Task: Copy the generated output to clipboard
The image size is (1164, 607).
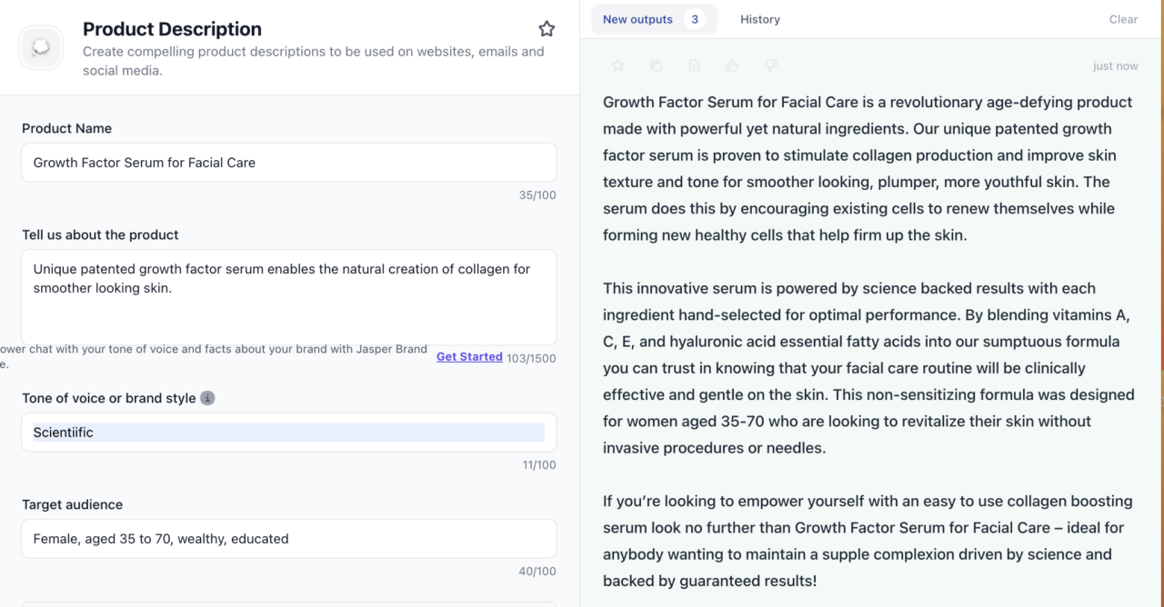Action: coord(656,65)
